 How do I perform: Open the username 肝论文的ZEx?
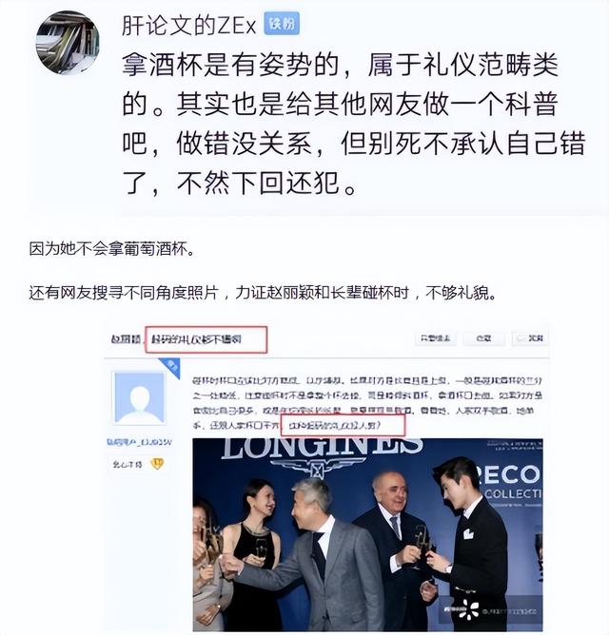189,25
